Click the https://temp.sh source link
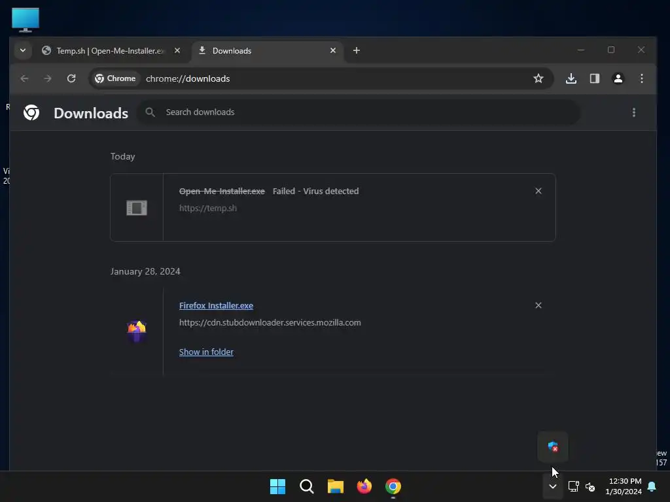The width and height of the screenshot is (670, 502). click(x=207, y=209)
